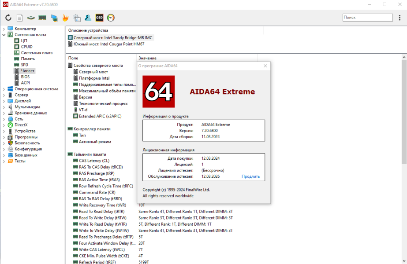Click the AIDA64 64 logo in About dialog
407x264 pixels.
(x=159, y=92)
